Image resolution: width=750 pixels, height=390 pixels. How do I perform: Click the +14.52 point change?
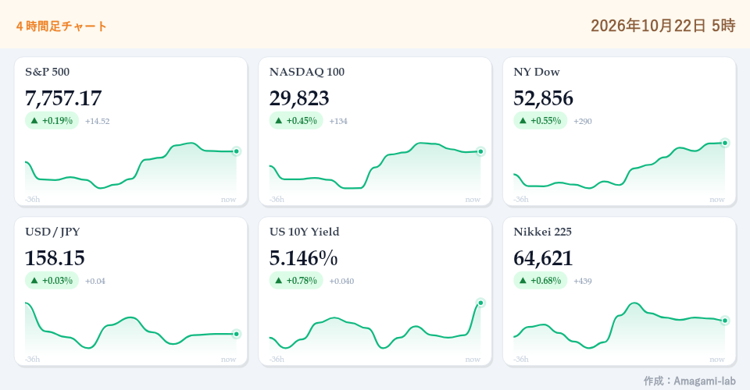pos(98,121)
